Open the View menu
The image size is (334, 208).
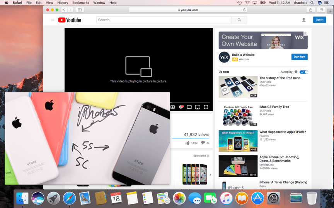coord(49,3)
